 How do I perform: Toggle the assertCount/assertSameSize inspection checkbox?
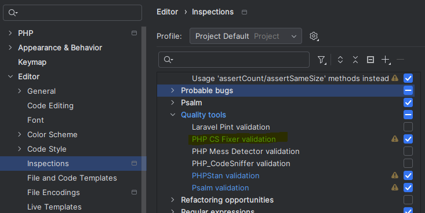408,78
